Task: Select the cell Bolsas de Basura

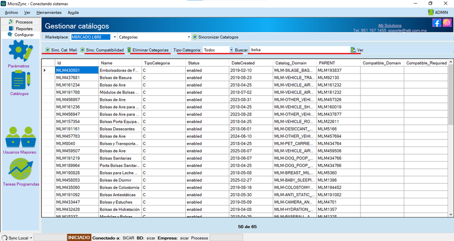Action: 120,77
